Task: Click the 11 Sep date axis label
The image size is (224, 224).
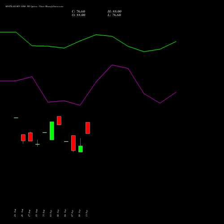Action: (x=86, y=213)
